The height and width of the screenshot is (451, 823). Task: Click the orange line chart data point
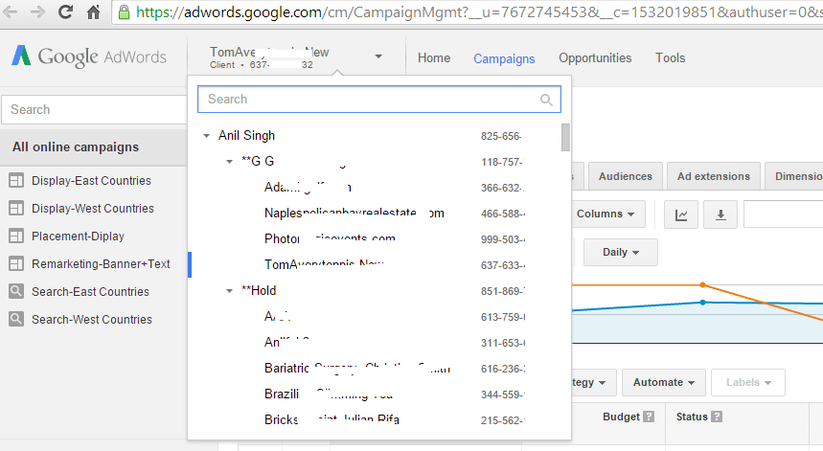click(703, 284)
